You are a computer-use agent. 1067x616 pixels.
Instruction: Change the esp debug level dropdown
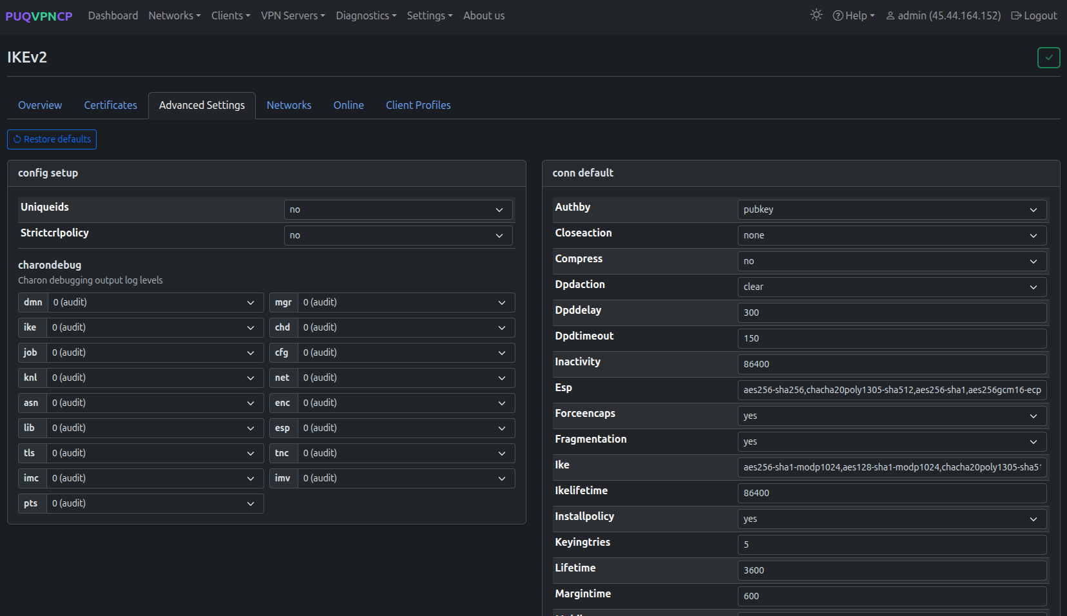(406, 428)
